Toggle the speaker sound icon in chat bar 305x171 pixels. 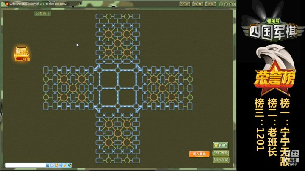coord(61,165)
